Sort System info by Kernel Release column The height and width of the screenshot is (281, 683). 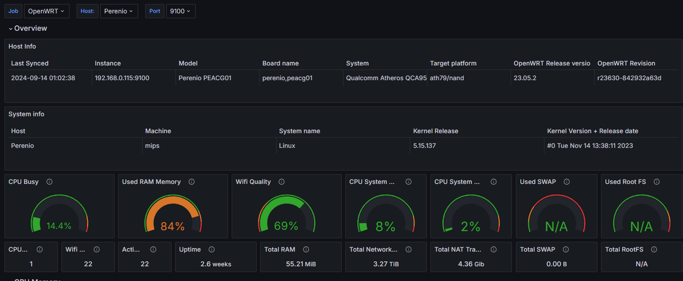(x=436, y=131)
